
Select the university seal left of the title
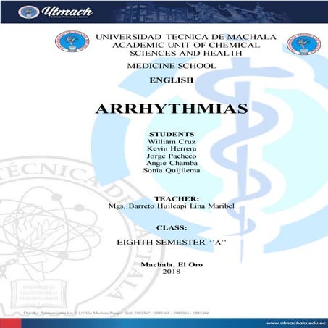tap(72, 41)
